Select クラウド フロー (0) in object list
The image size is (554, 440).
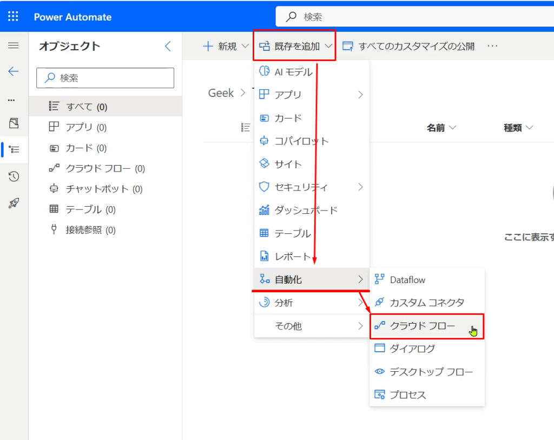tap(105, 168)
